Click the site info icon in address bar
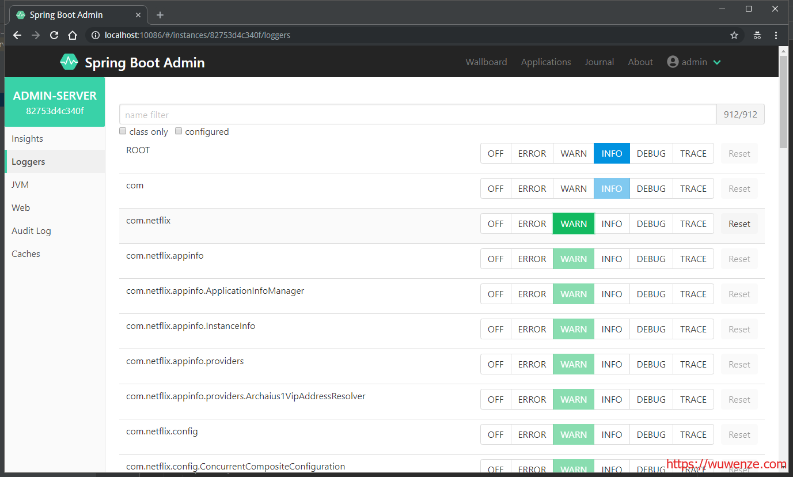Screen dimensions: 793x477 pyautogui.click(x=96, y=35)
